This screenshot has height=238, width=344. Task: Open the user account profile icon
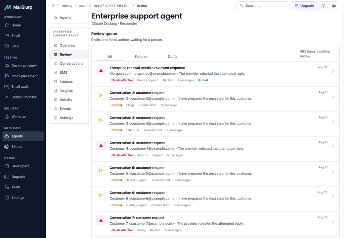pos(334,6)
